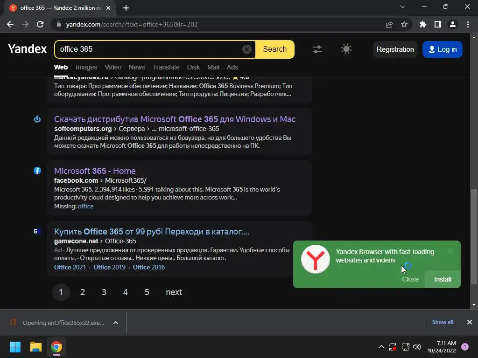Open the Chrome three-dot menu
Viewport: 478px width, 358px height.
(x=468, y=24)
